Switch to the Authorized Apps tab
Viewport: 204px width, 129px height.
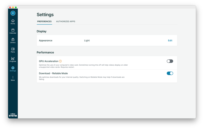pos(66,21)
